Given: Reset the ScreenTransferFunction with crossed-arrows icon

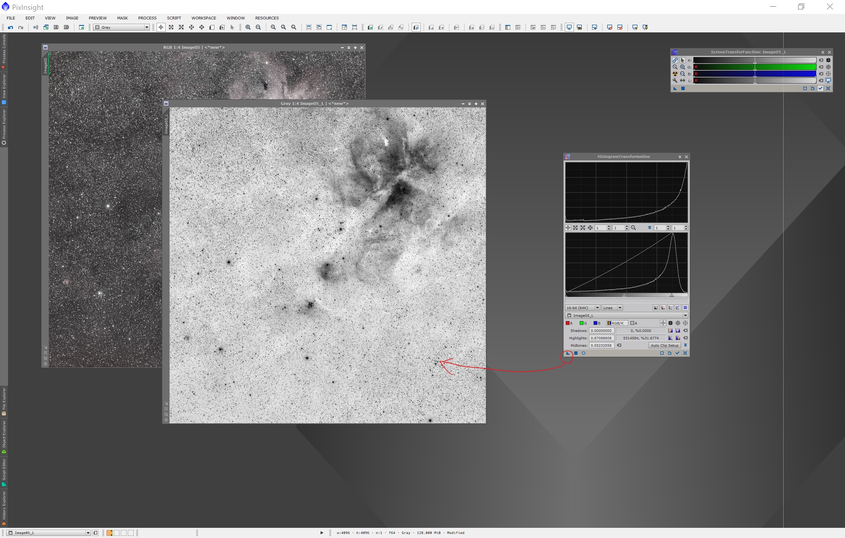Looking at the screenshot, I should 828,88.
